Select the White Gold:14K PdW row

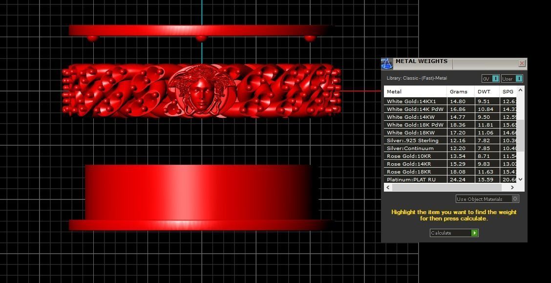[450, 109]
